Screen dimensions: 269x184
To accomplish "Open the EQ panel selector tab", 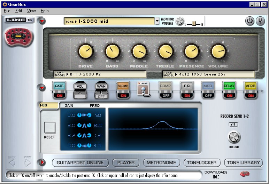I will (x=49, y=105).
